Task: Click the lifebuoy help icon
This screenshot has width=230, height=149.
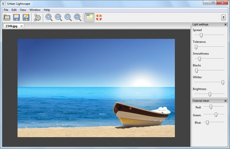Action: (99, 18)
